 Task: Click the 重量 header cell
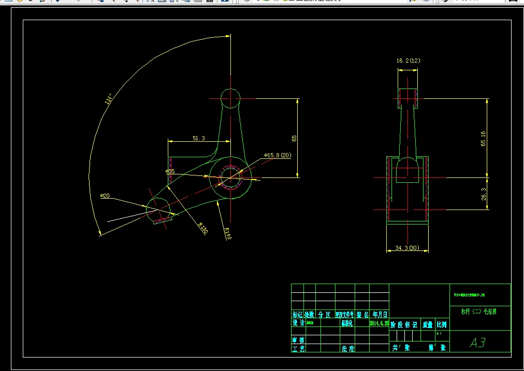click(427, 325)
